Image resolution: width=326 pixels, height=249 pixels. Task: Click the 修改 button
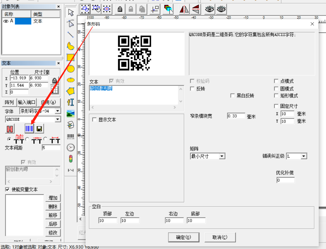point(53,233)
